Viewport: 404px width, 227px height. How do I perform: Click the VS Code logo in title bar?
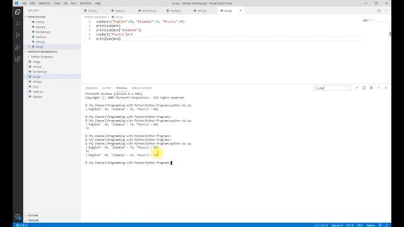[16, 3]
